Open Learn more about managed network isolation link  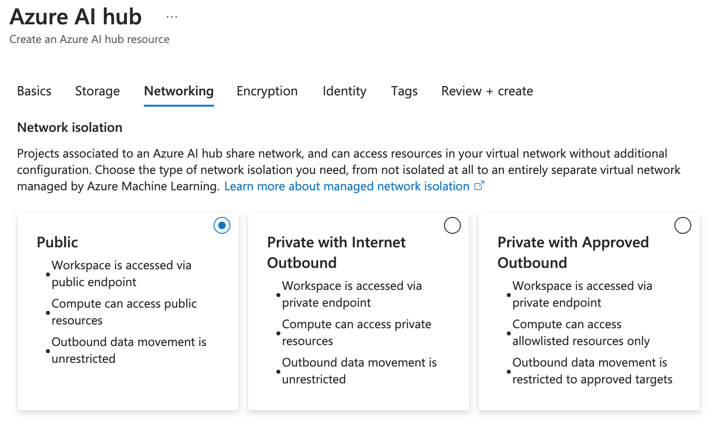click(x=347, y=186)
